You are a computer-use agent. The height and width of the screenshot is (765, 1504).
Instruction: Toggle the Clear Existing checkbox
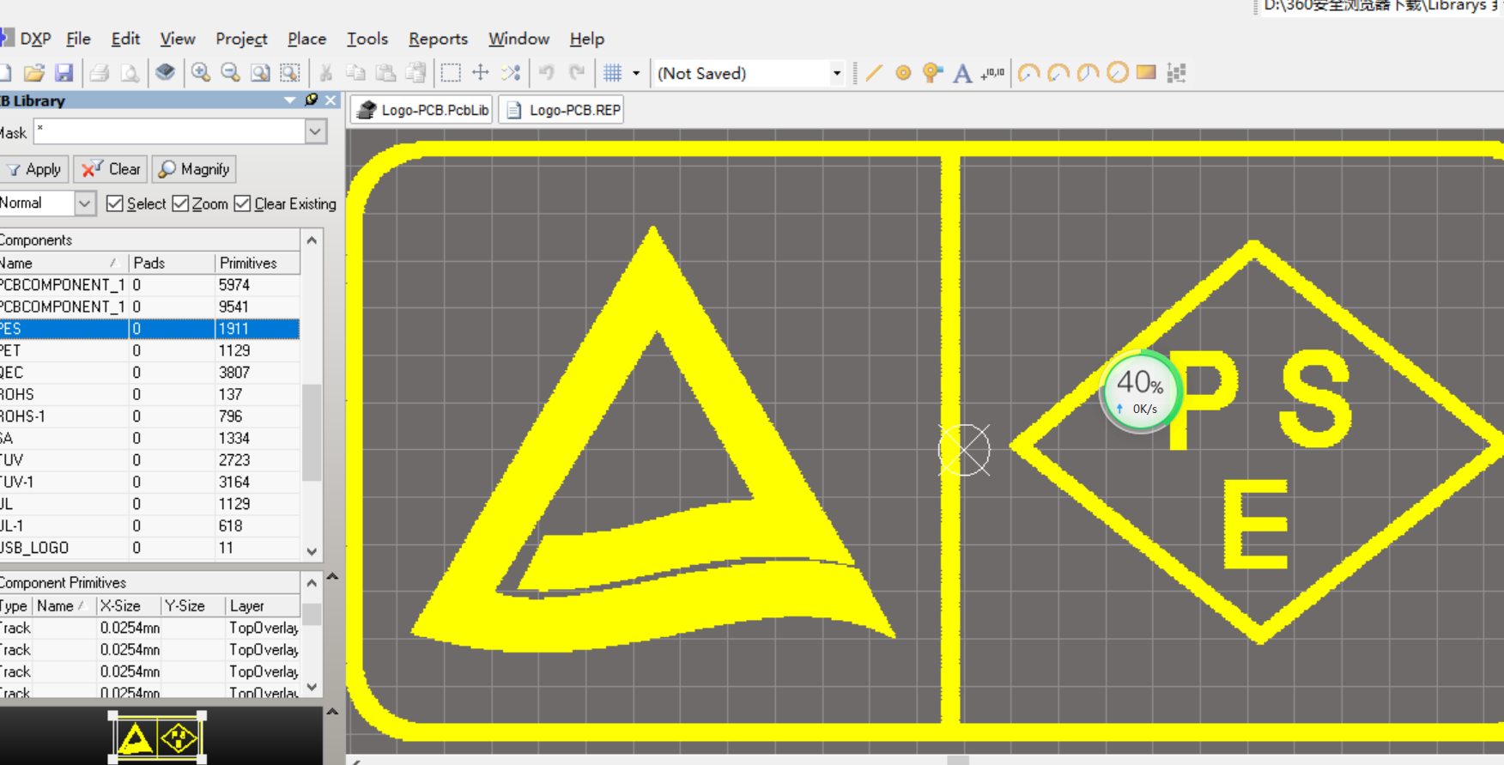(242, 203)
